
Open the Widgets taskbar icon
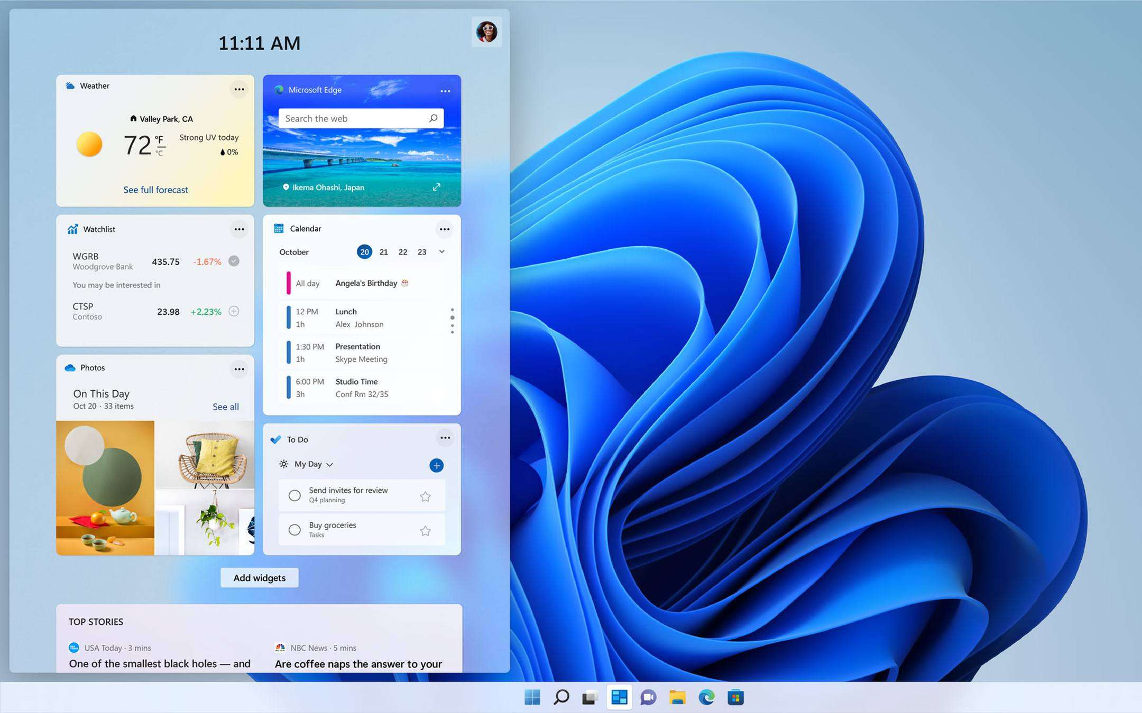[619, 697]
